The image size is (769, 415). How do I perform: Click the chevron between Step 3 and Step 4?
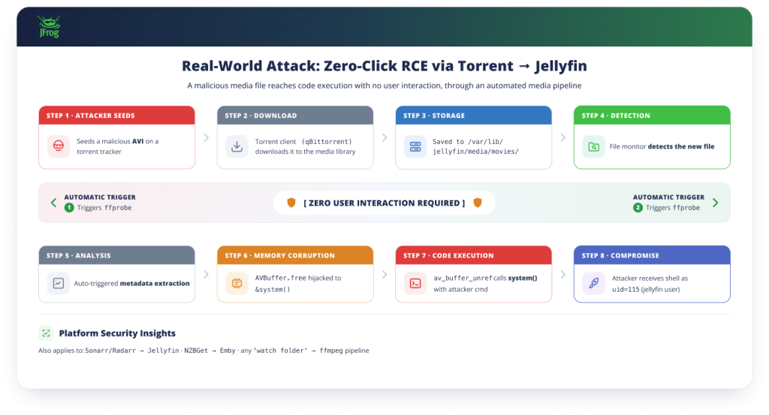(x=563, y=137)
